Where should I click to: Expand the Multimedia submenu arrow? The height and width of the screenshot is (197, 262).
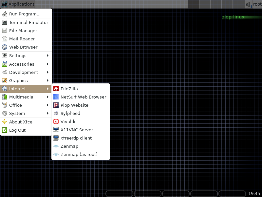point(47,97)
